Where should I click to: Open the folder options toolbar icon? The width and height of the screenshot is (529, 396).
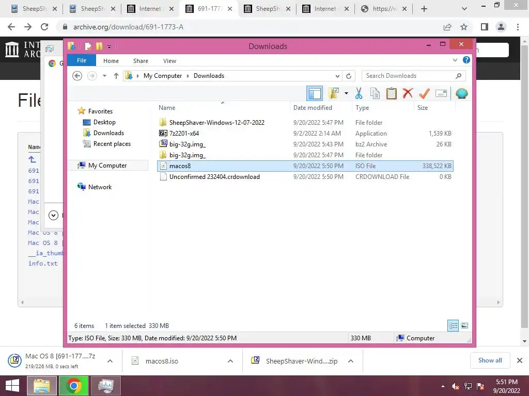(x=334, y=94)
